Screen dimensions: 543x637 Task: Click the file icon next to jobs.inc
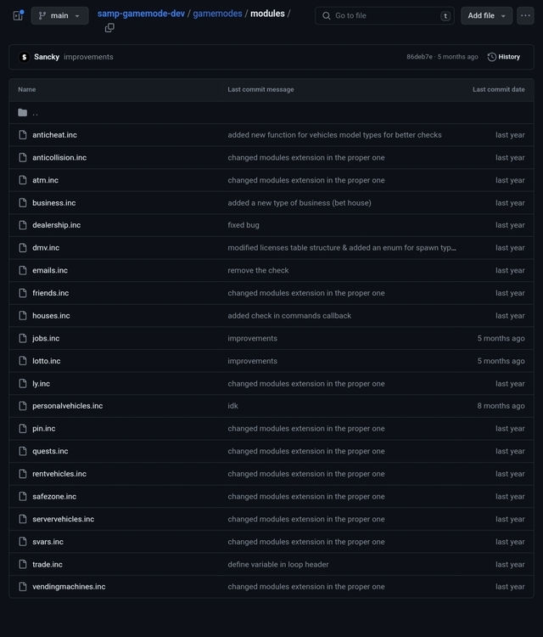23,338
